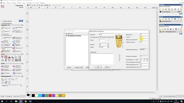Open the Справка menu

coord(42,3)
